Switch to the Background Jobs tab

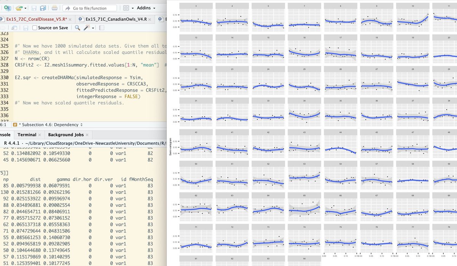click(x=66, y=135)
